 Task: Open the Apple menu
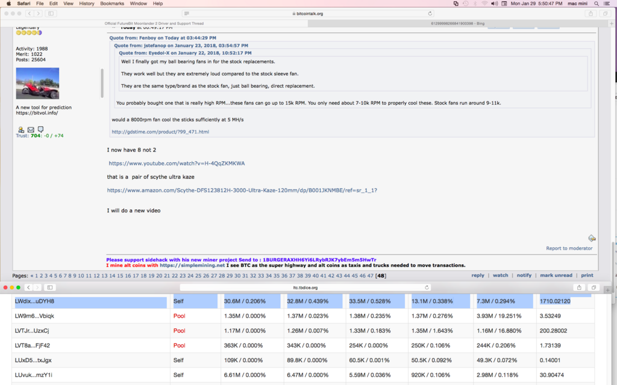pos(8,4)
